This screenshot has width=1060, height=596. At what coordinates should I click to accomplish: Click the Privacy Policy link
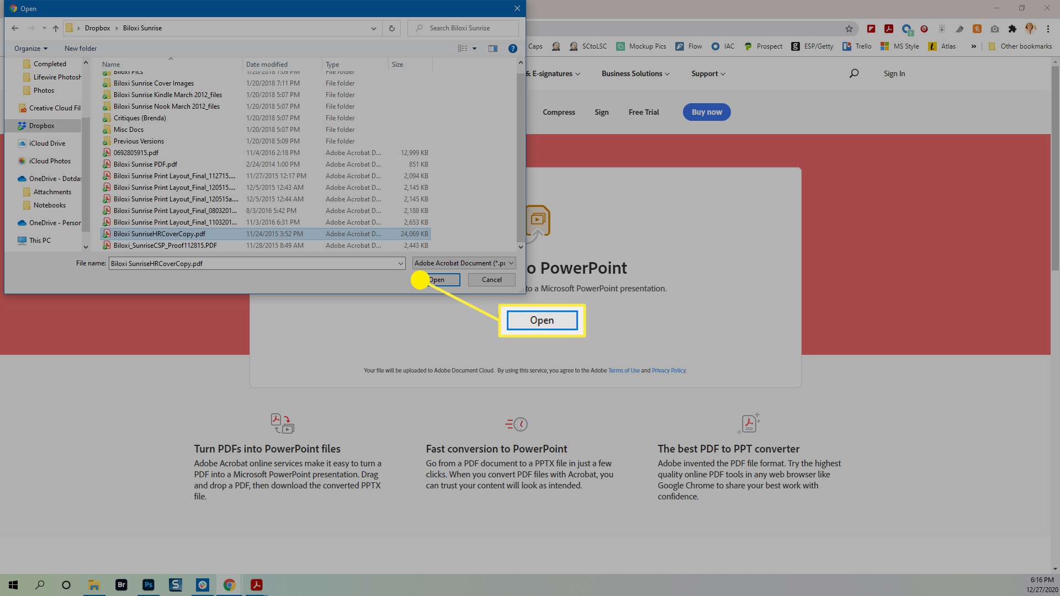669,370
